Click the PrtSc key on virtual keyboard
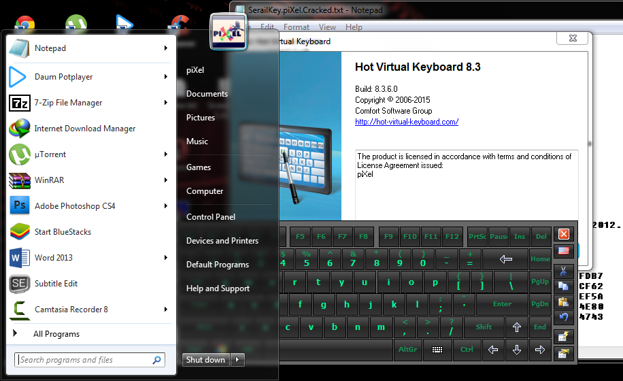This screenshot has height=381, width=623. pyautogui.click(x=477, y=236)
